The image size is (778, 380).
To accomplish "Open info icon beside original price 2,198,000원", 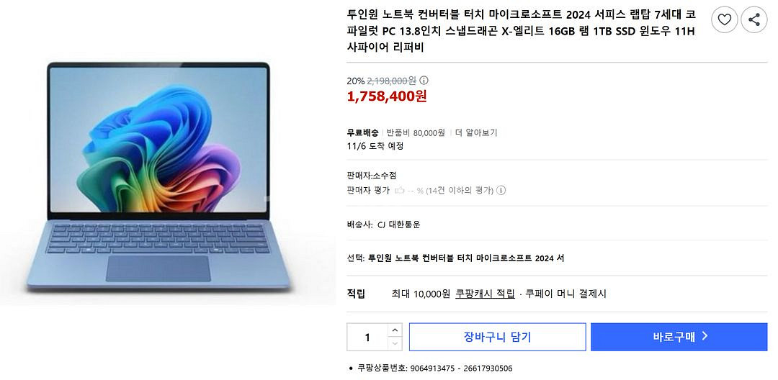I will pyautogui.click(x=424, y=81).
